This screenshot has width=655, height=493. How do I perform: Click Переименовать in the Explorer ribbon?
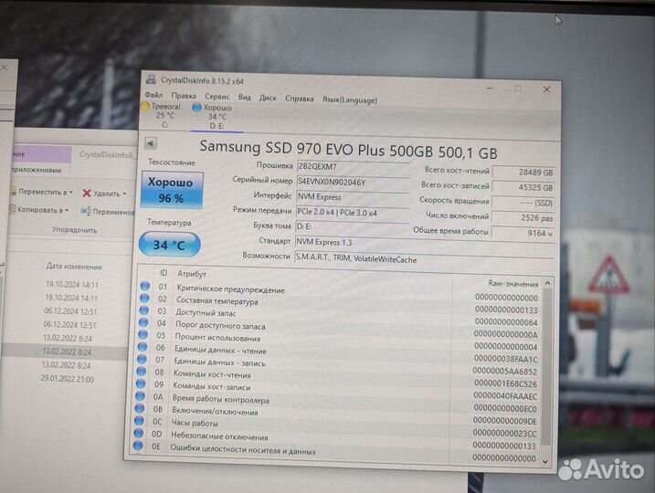coord(108,211)
